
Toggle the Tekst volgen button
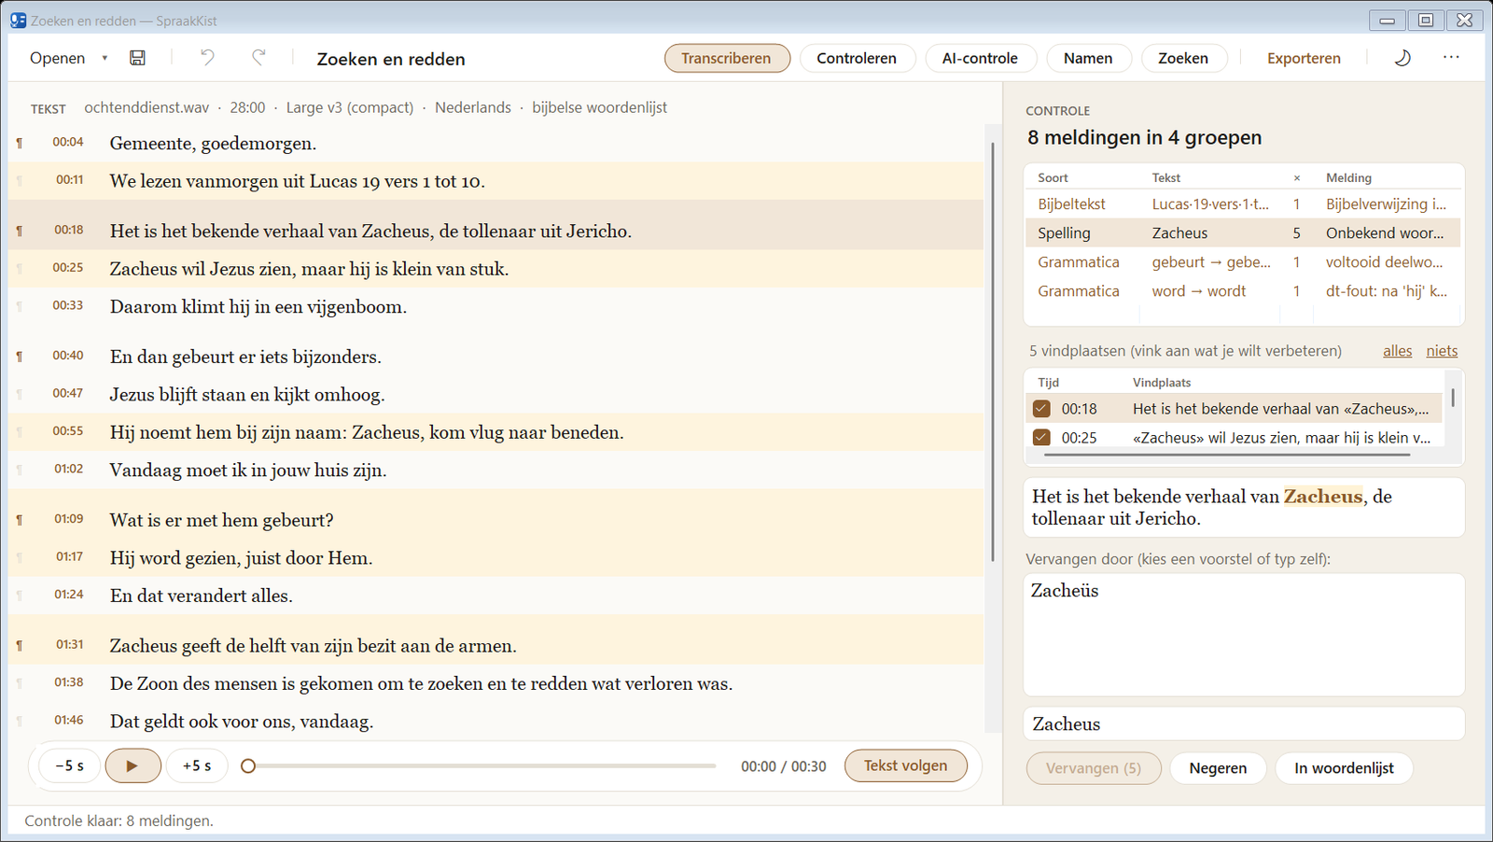(x=905, y=765)
